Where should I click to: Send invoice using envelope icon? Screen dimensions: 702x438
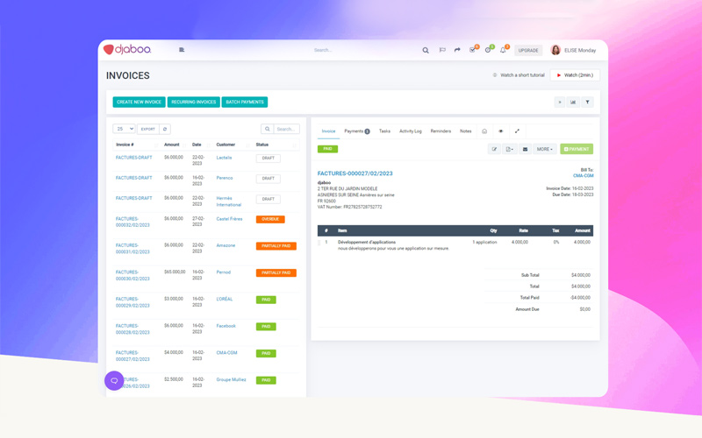pos(525,149)
